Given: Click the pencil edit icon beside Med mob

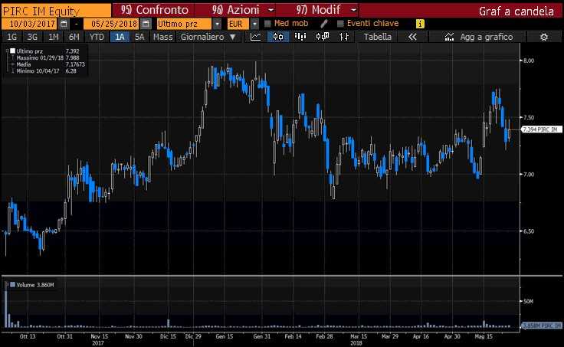Looking at the screenshot, I should pyautogui.click(x=323, y=24).
